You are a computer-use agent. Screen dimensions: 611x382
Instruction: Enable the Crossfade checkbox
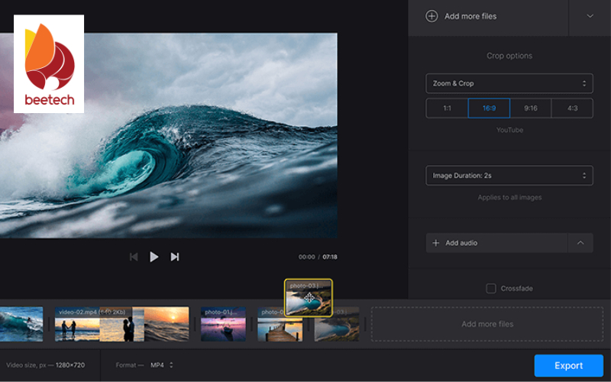pos(491,288)
